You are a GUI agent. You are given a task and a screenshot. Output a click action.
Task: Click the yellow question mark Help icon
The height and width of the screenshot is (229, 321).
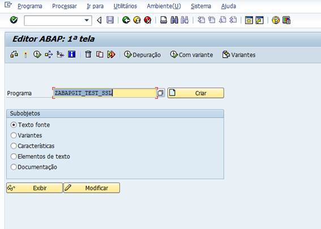point(276,20)
